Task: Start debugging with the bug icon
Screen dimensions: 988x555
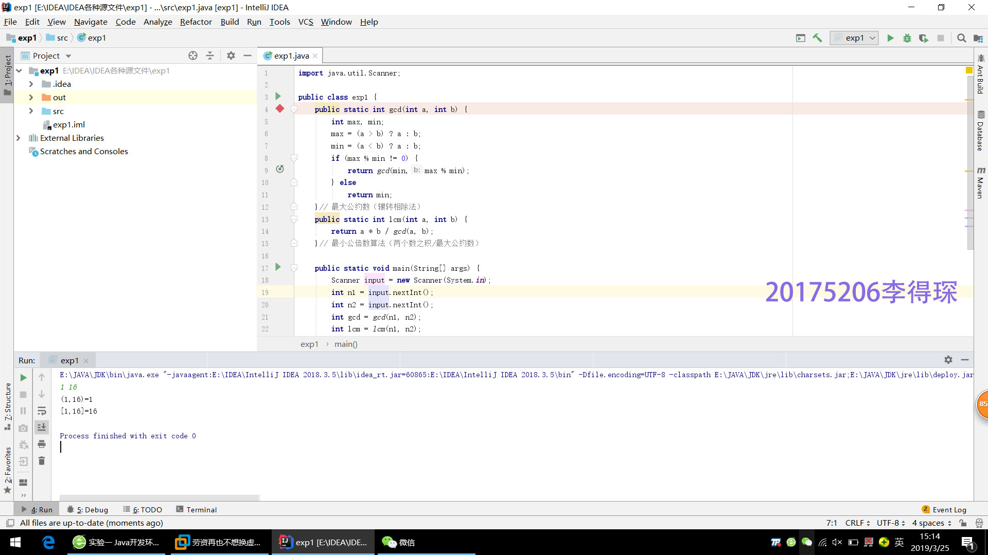Action: point(907,38)
